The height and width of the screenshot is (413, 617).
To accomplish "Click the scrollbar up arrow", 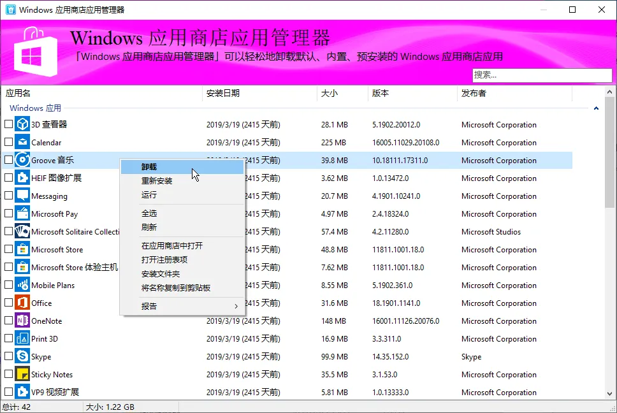I will pos(609,92).
